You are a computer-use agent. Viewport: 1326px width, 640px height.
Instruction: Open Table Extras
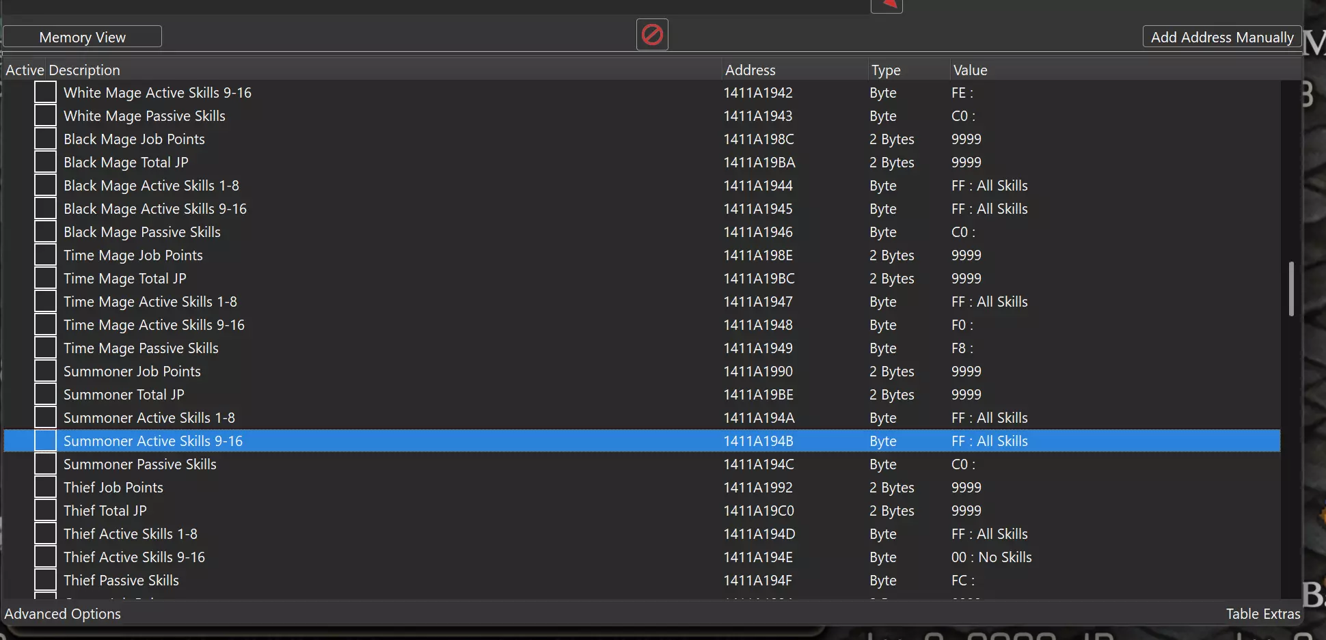(x=1262, y=613)
